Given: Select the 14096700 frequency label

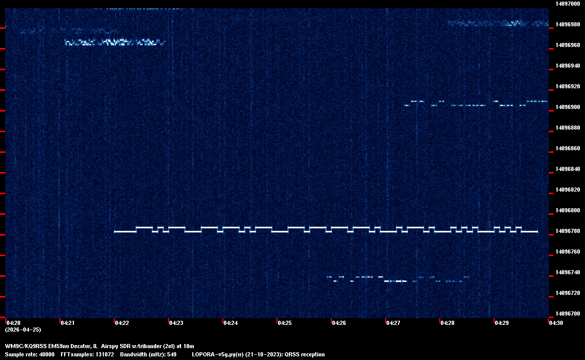Looking at the screenshot, I should [x=567, y=314].
